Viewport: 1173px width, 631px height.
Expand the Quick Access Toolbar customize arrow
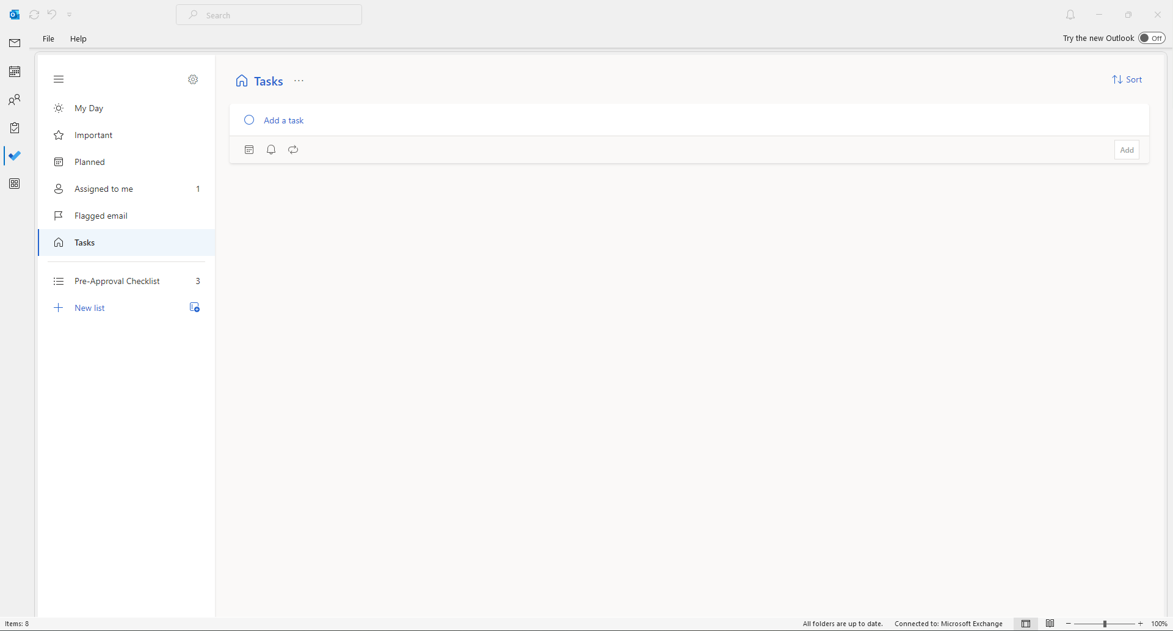click(x=70, y=15)
